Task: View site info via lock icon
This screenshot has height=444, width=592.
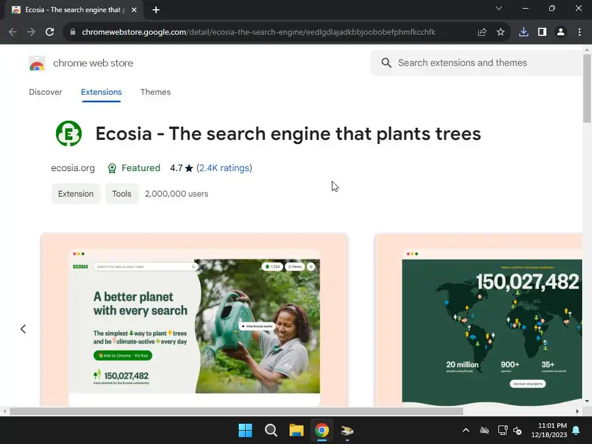Action: (73, 32)
